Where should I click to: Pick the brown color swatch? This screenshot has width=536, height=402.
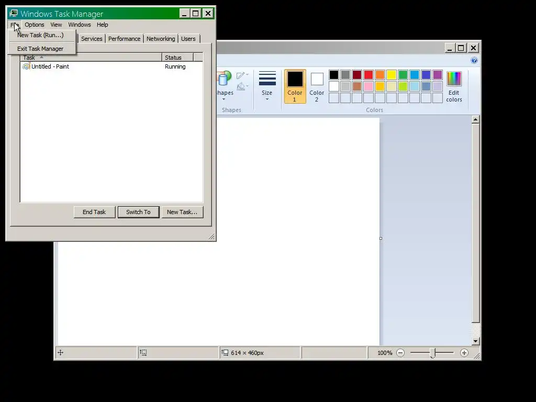(x=357, y=86)
